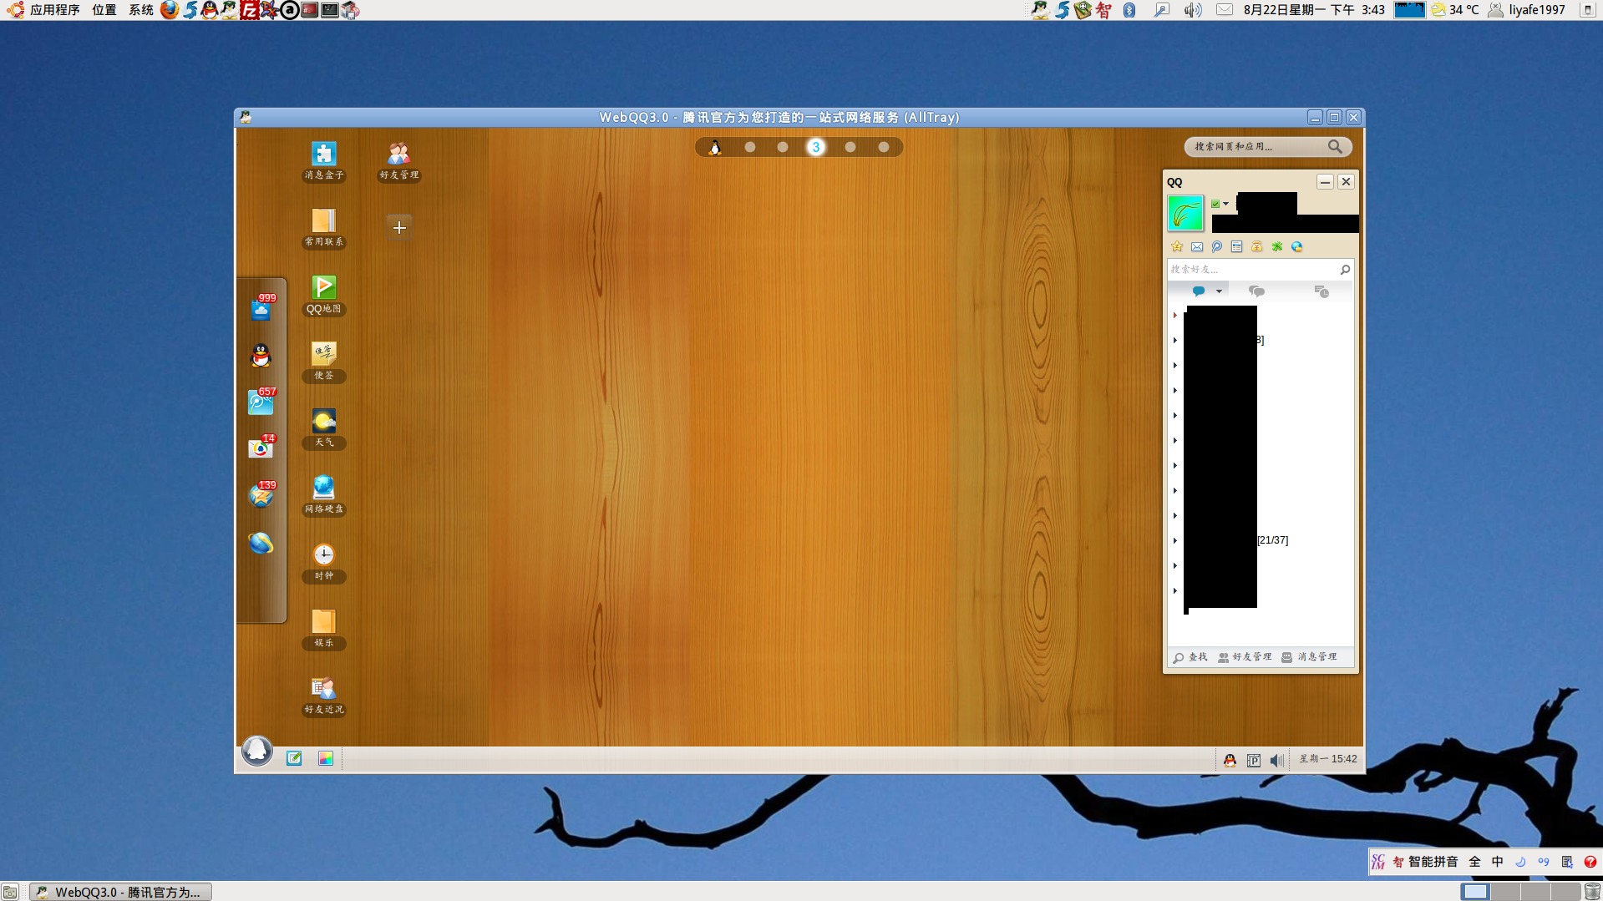Image resolution: width=1603 pixels, height=901 pixels.
Task: Open the 应用程序 Applications menu
Action: 54,10
